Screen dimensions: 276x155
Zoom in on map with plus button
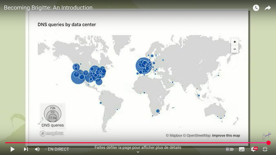coord(235,42)
